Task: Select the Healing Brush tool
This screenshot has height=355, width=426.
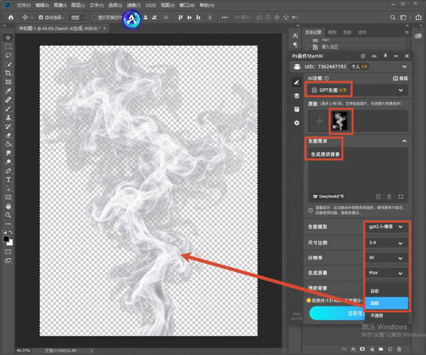Action: (x=8, y=100)
